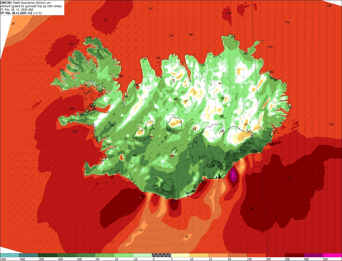This screenshot has height=261, width=342.
Task: Pick the palest green -10 to -5 swatch
Action: (142, 255)
